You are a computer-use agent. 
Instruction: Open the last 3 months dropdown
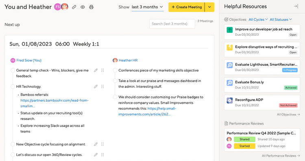(x=148, y=7)
